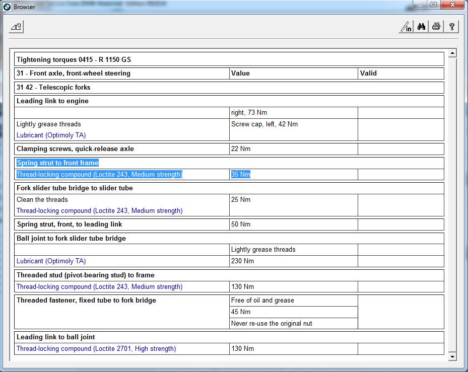Click the Never re-use the original nut cell
468x372 pixels.
pyautogui.click(x=272, y=323)
